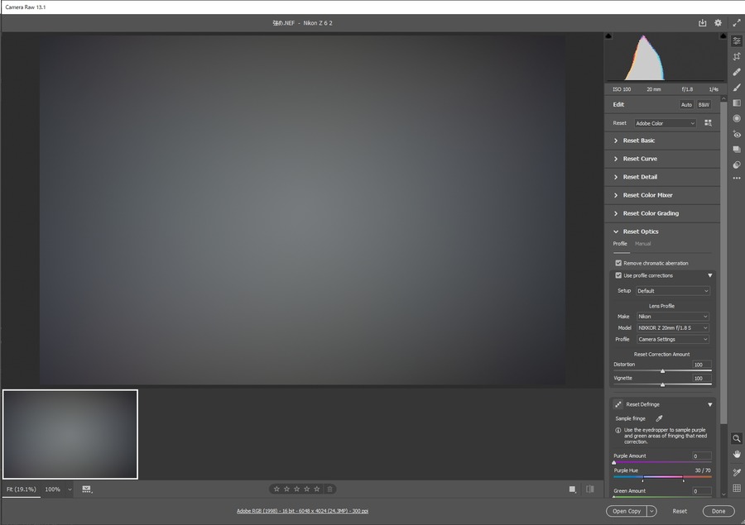This screenshot has width=745, height=525.
Task: Select the Spot Removal bandage tool
Action: pyautogui.click(x=737, y=72)
